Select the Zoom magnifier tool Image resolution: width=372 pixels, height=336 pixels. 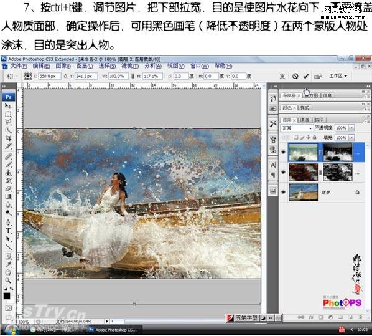click(8, 281)
